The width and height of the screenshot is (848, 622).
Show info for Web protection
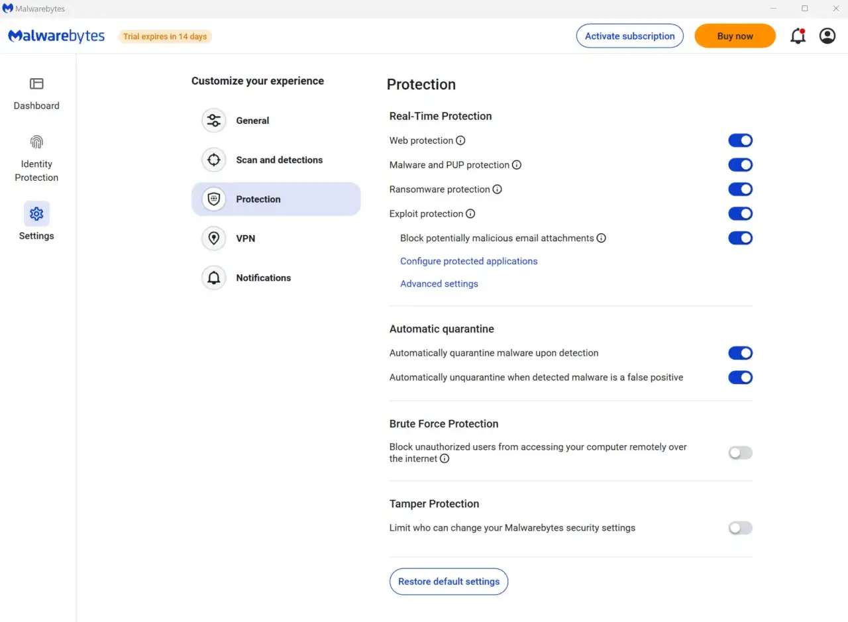460,140
